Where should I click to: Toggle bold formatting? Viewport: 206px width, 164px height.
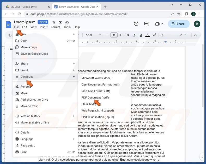tap(128, 35)
